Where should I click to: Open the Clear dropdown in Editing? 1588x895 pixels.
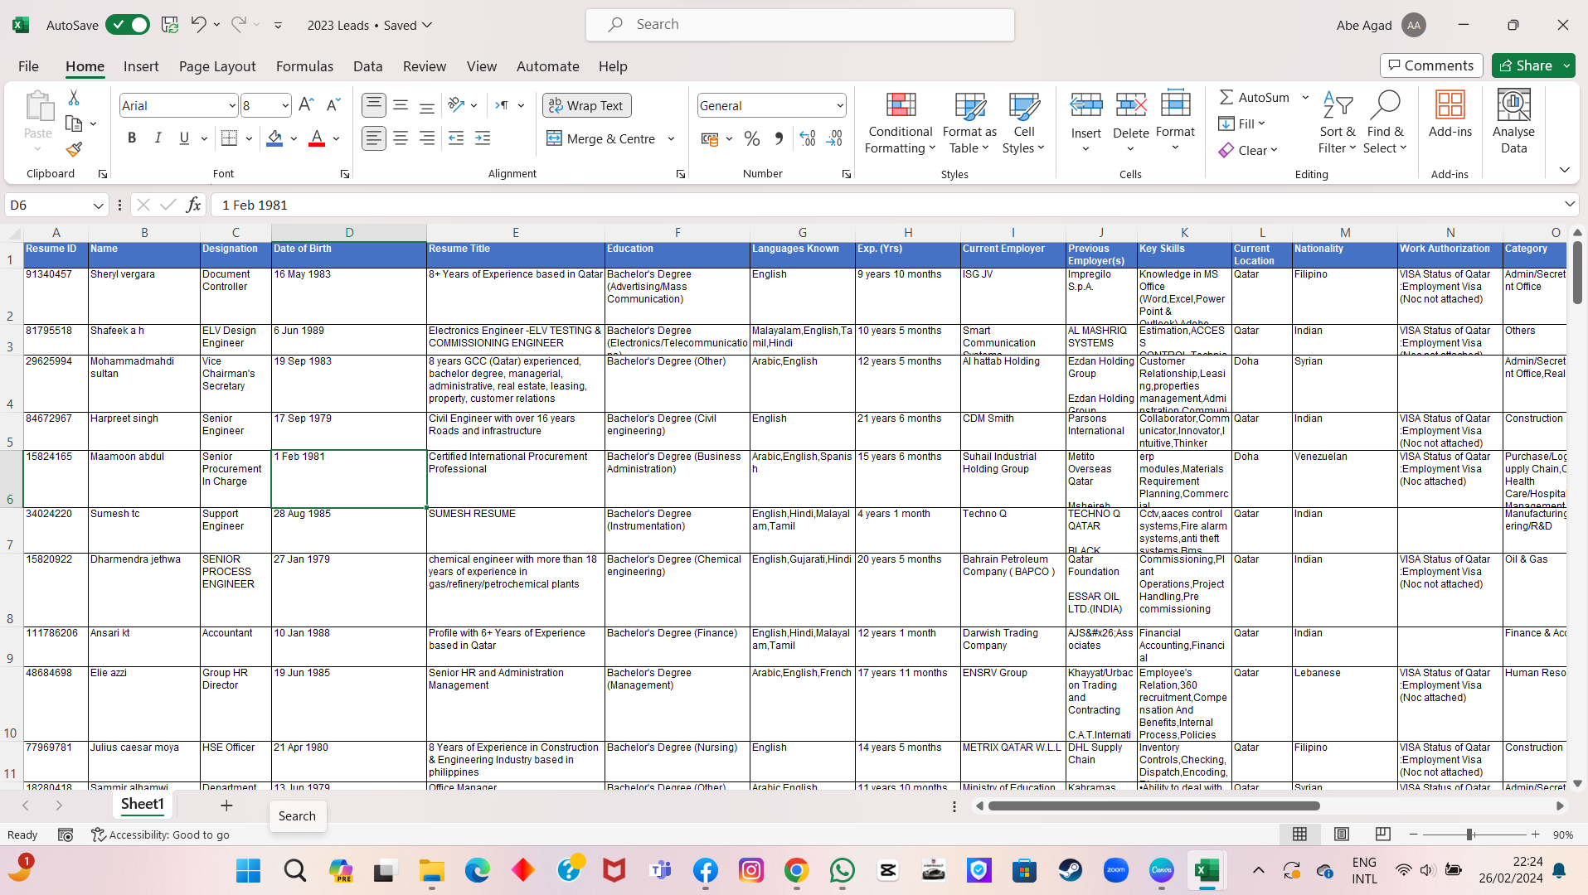pyautogui.click(x=1248, y=150)
